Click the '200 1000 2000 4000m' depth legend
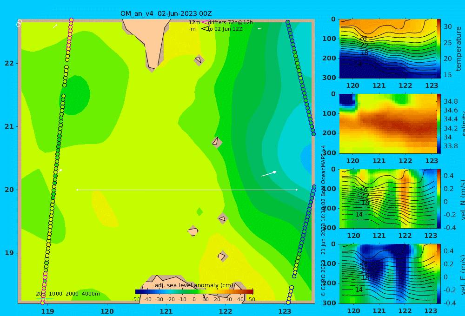Viewport: 465px width, 316px height. [x=67, y=294]
